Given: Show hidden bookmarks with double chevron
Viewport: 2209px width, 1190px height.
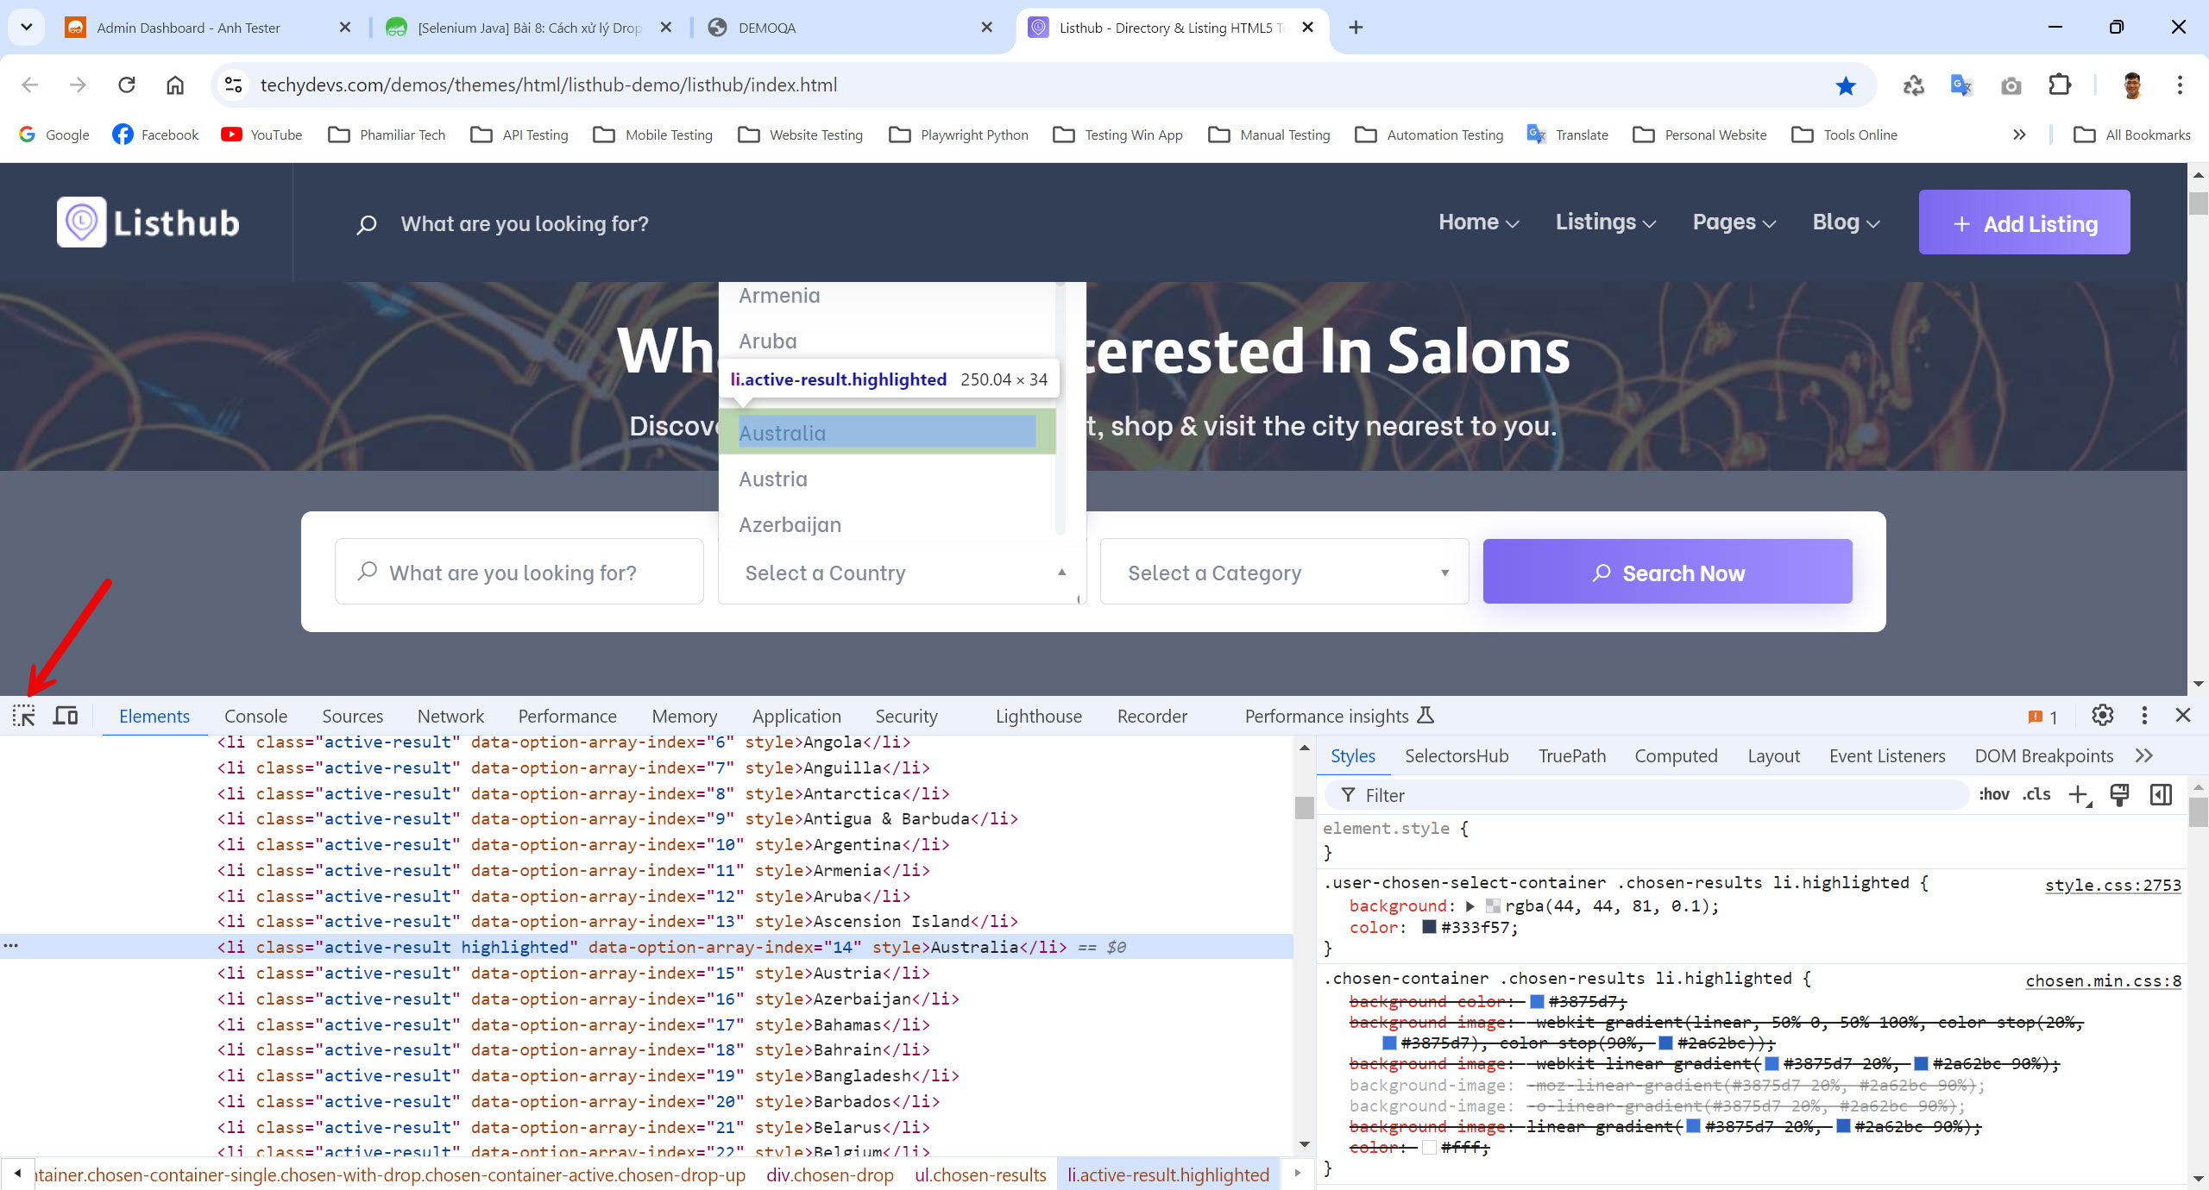Looking at the screenshot, I should coord(2019,135).
